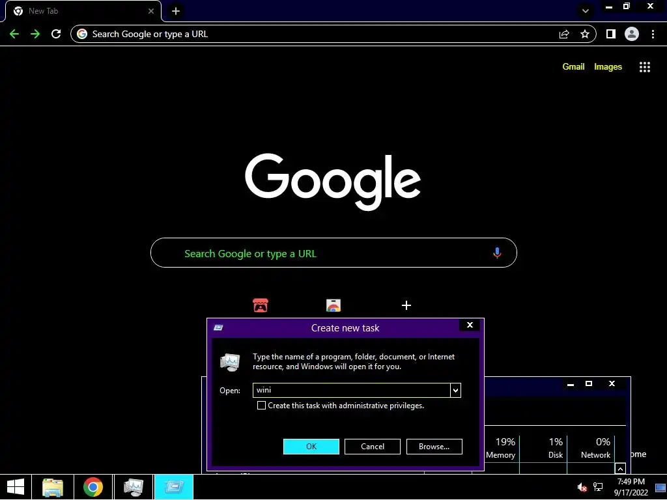Go back with the Chrome back arrow

(14, 34)
